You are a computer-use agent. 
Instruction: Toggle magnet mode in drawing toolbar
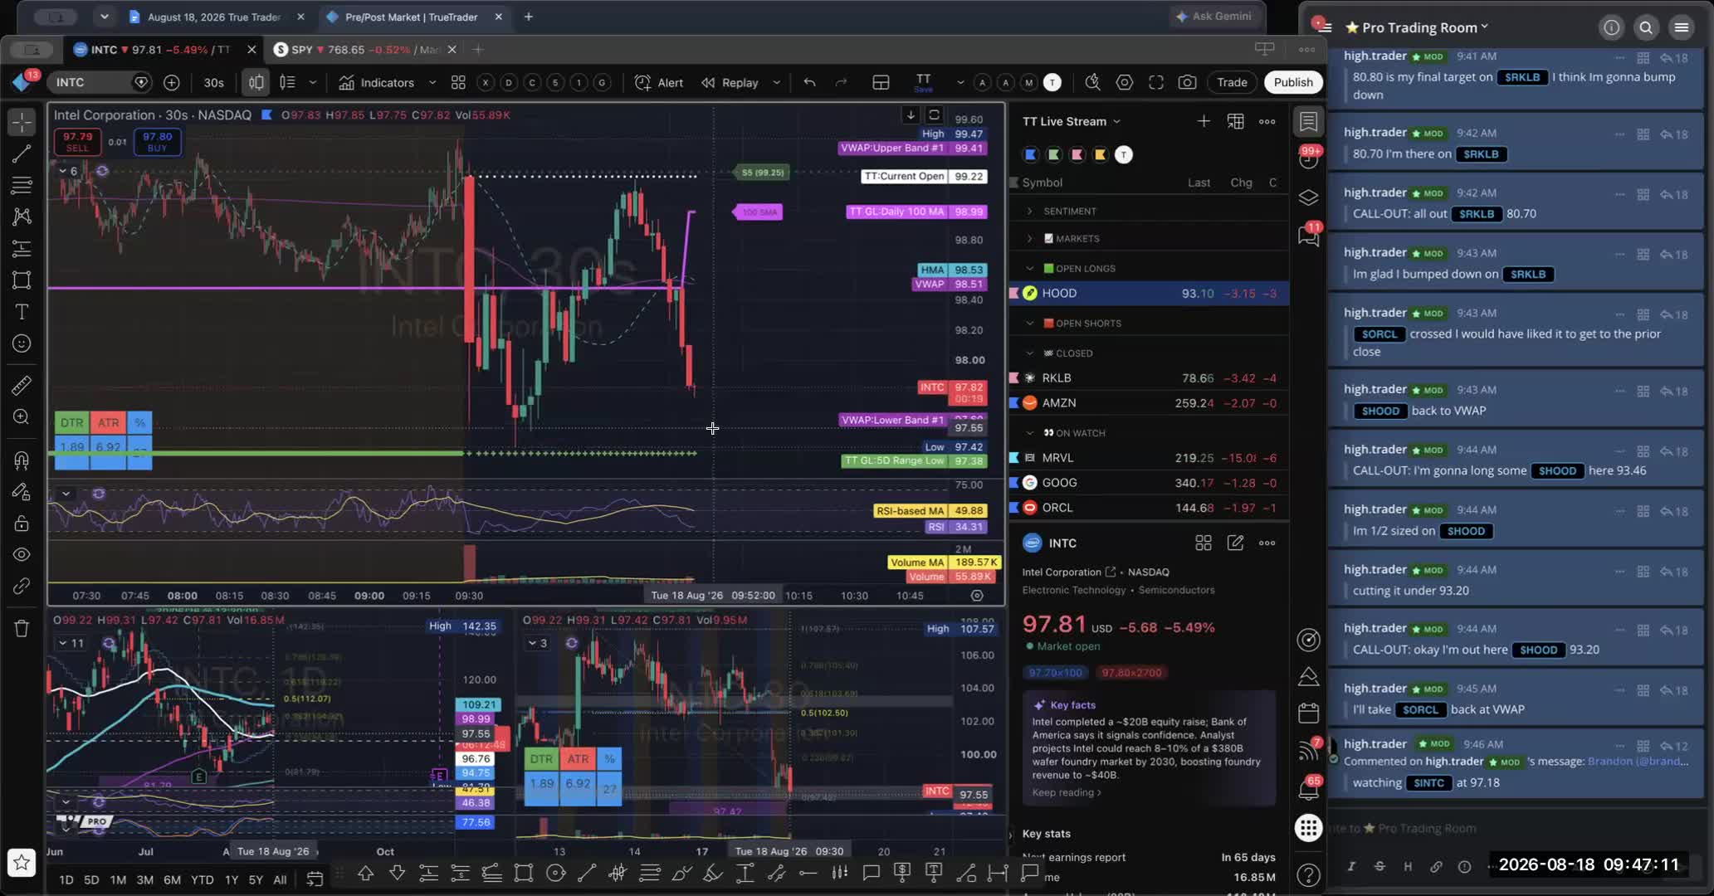click(22, 460)
